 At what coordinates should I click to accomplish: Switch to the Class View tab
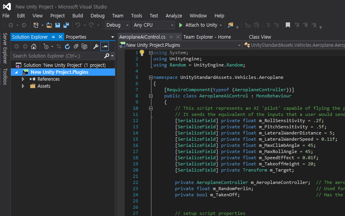point(260,37)
